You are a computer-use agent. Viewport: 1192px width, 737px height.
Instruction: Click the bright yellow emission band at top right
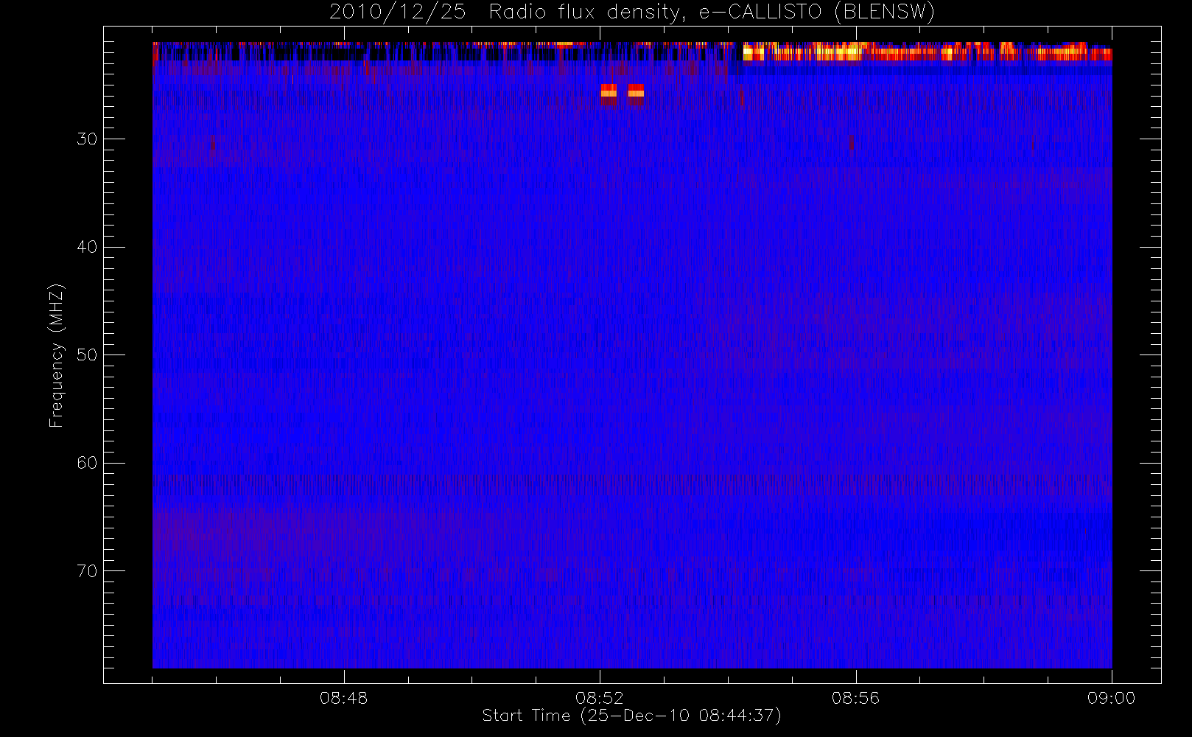[927, 52]
